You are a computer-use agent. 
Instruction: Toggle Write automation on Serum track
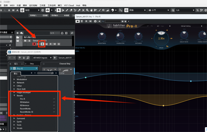(x=55, y=44)
